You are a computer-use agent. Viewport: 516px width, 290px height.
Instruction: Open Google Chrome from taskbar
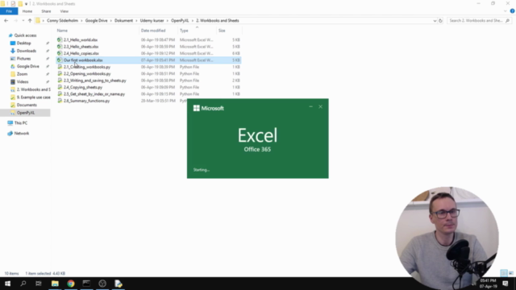click(x=71, y=284)
